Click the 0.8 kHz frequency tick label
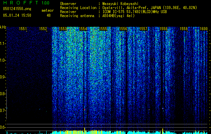This screenshot has width=211, height=134. pos(3,94)
